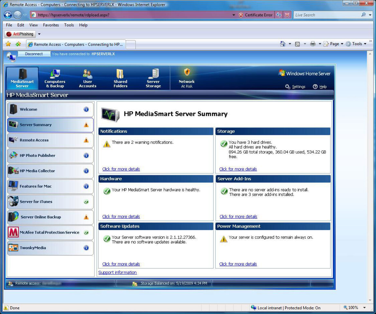The image size is (376, 314).
Task: Select TwonkyMedia in the sidebar
Action: click(50, 248)
